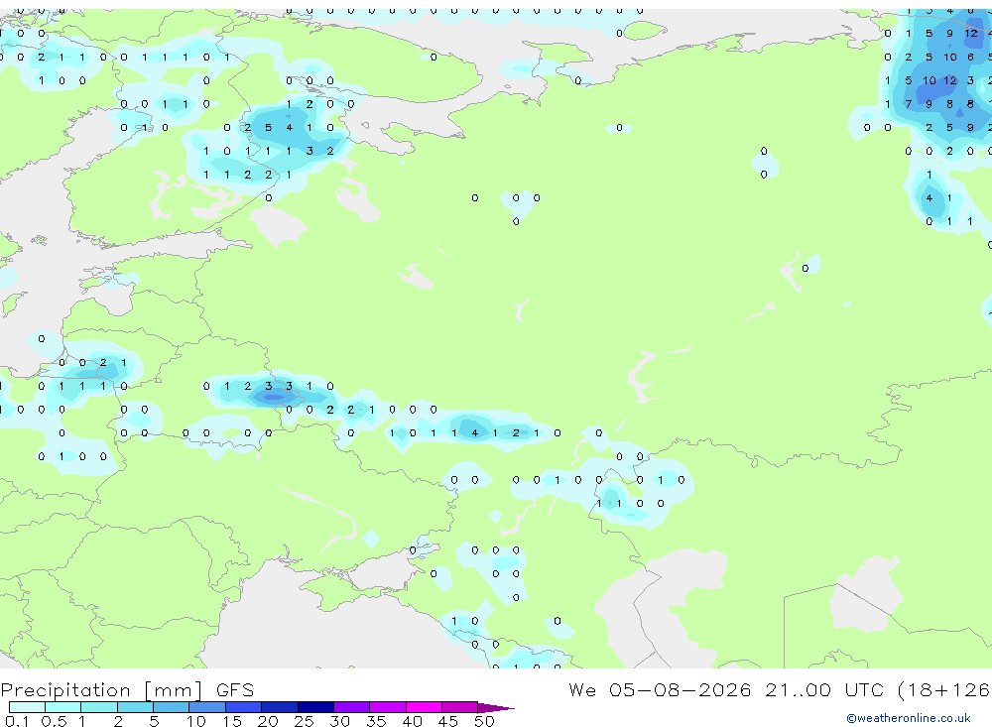Click the 0.5–1 mm legend color swatch
This screenshot has width=992, height=727.
tap(63, 707)
